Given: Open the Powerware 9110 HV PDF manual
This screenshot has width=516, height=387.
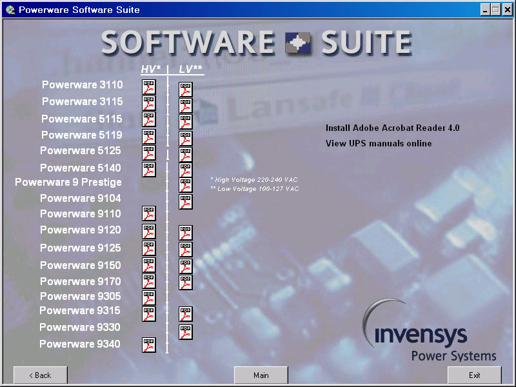Looking at the screenshot, I should tap(149, 214).
